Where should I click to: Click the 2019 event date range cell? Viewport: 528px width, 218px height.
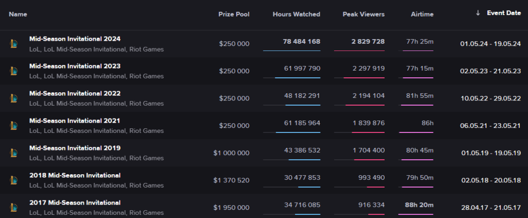(490, 153)
